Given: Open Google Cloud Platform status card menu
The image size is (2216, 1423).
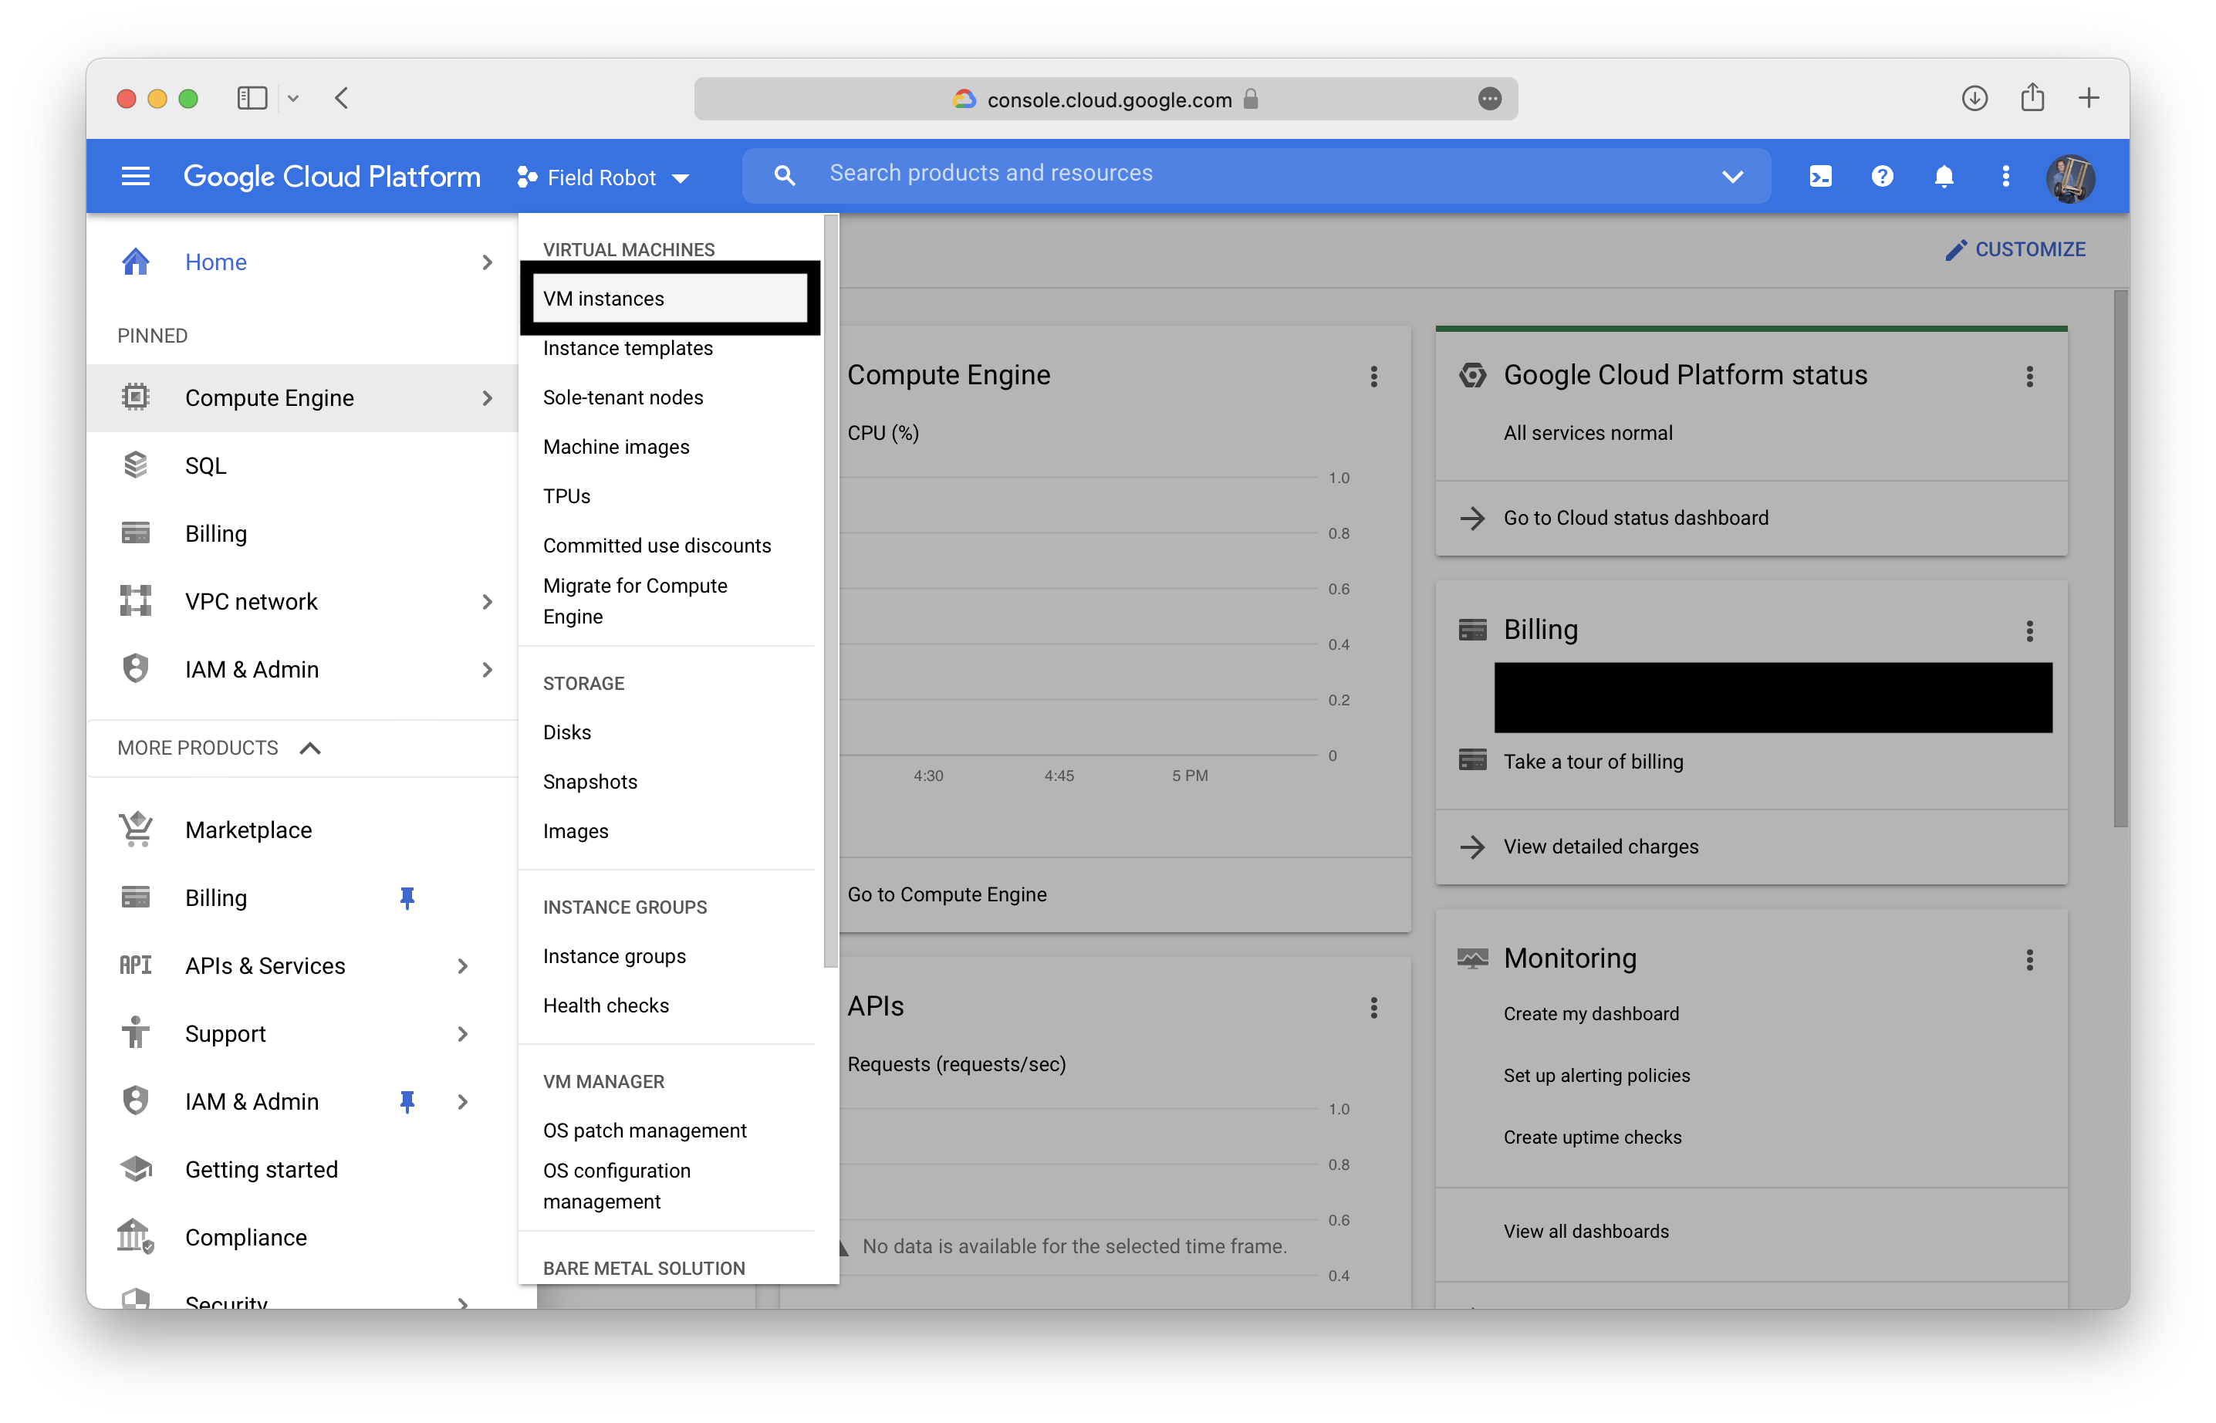Looking at the screenshot, I should [2029, 376].
